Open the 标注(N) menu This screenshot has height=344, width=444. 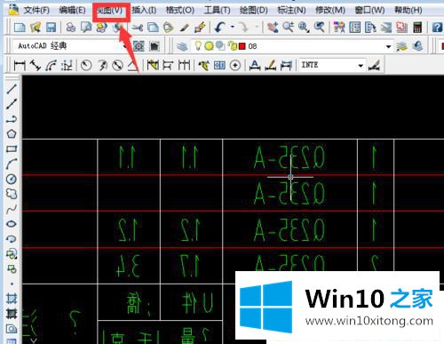point(291,10)
